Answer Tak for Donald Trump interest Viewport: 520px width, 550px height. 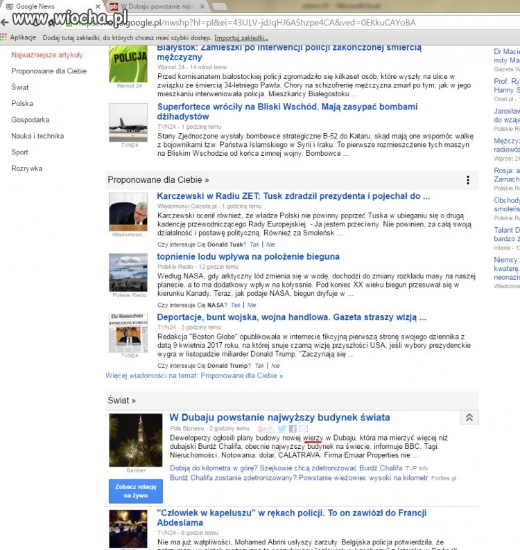[259, 366]
